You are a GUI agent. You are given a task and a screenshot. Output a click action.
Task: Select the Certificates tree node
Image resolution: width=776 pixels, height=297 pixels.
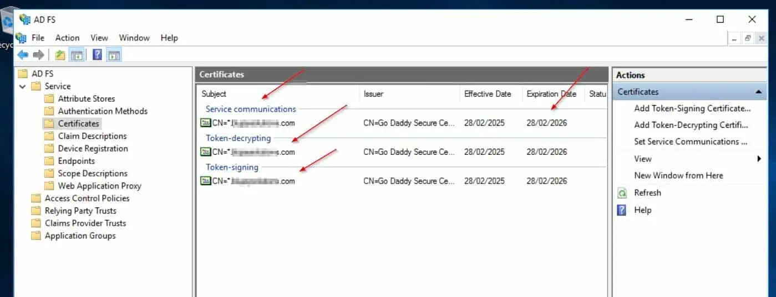78,123
